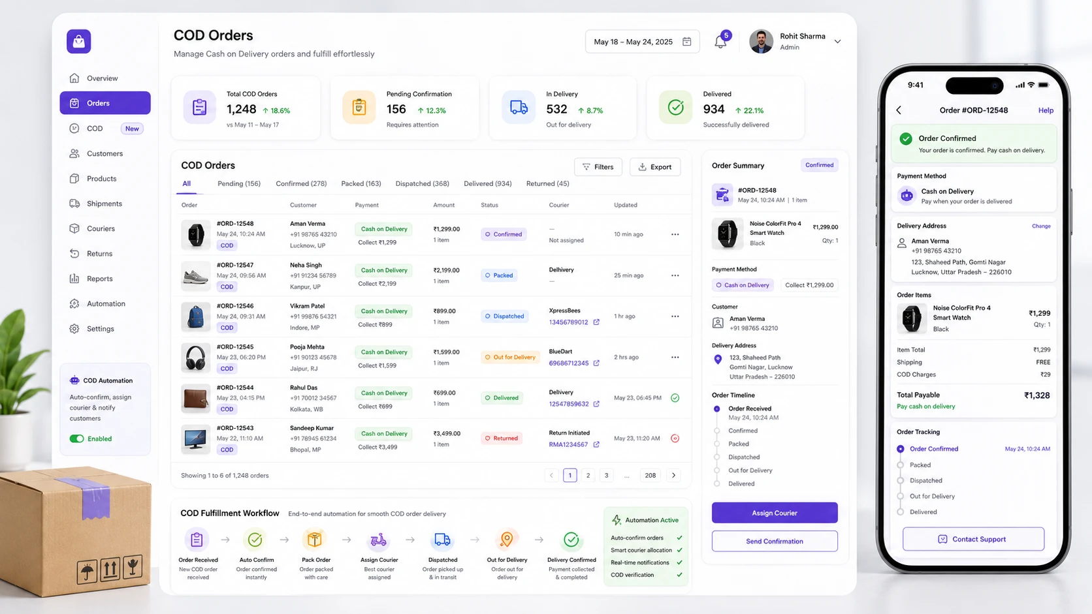Tap Help link on phone header
This screenshot has width=1092, height=614.
coord(1046,110)
